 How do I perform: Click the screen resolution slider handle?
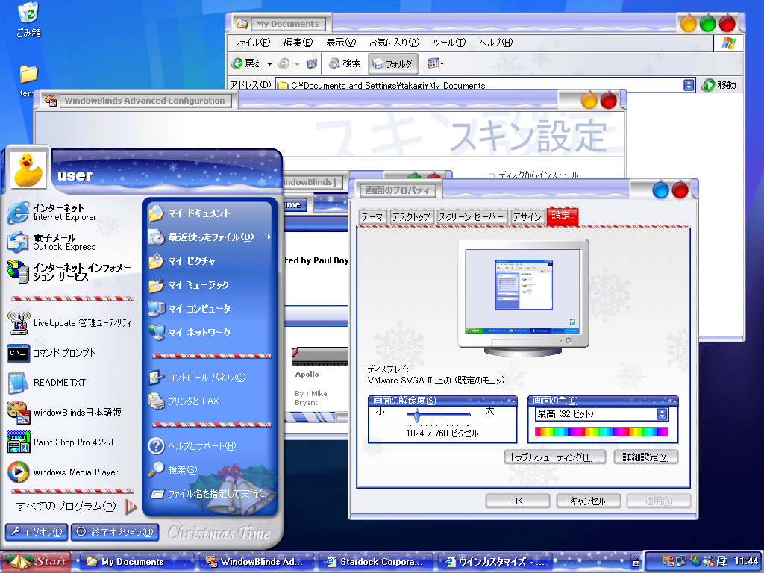pos(416,415)
